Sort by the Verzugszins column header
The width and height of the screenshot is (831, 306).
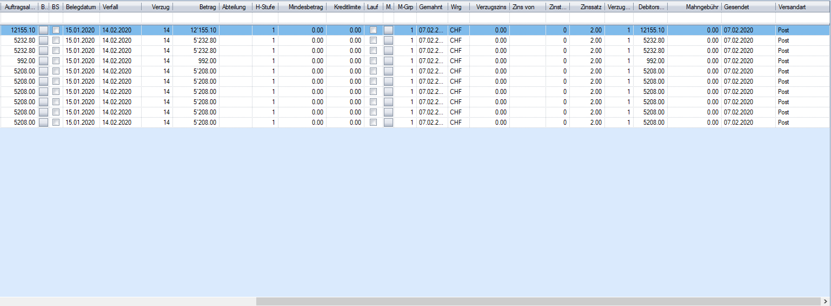(489, 7)
